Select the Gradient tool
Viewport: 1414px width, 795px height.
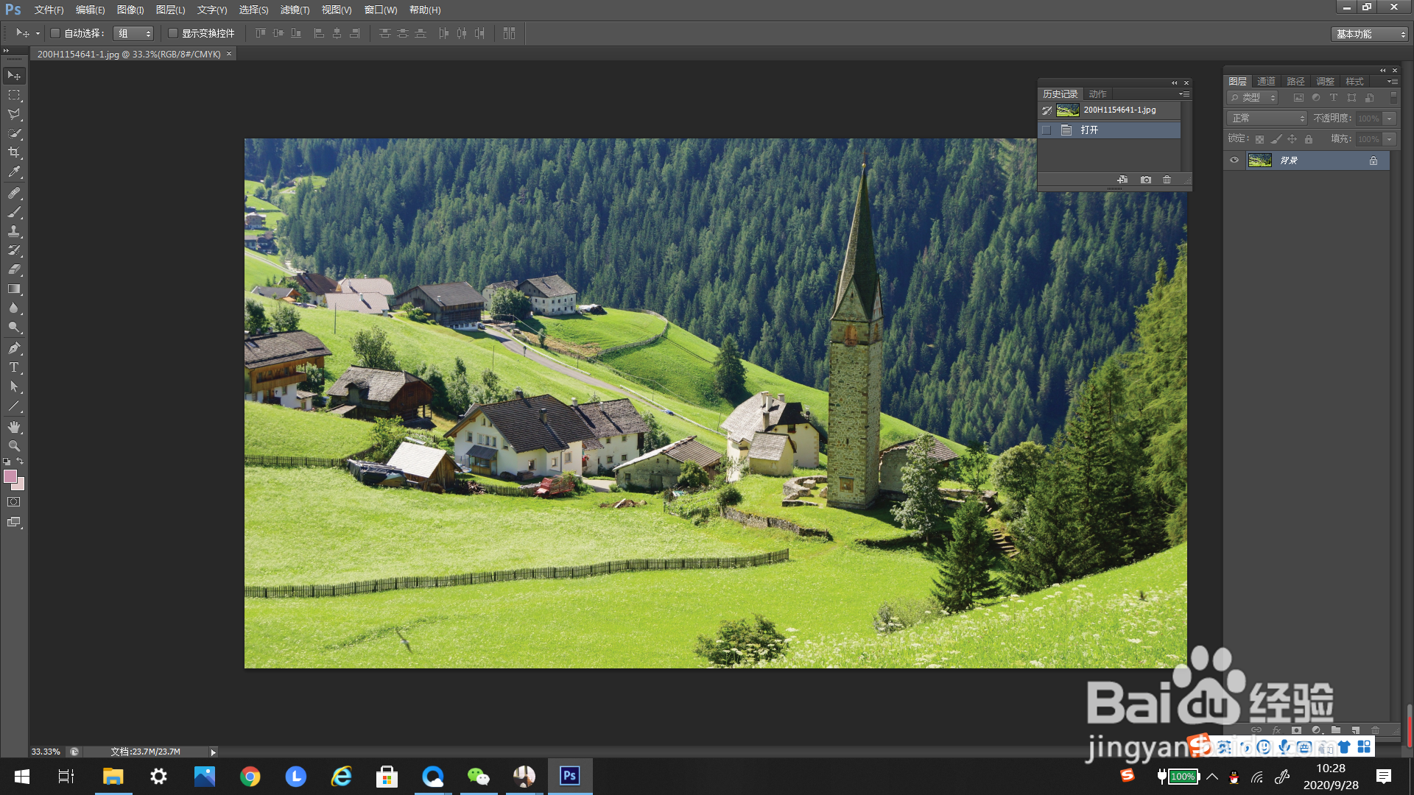pyautogui.click(x=14, y=289)
